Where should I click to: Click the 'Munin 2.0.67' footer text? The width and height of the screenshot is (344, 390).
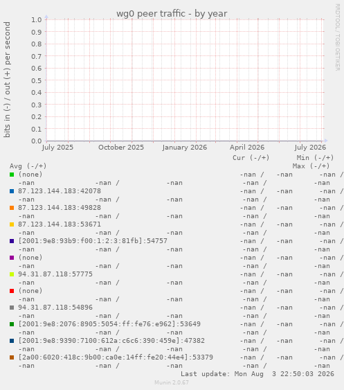click(172, 382)
